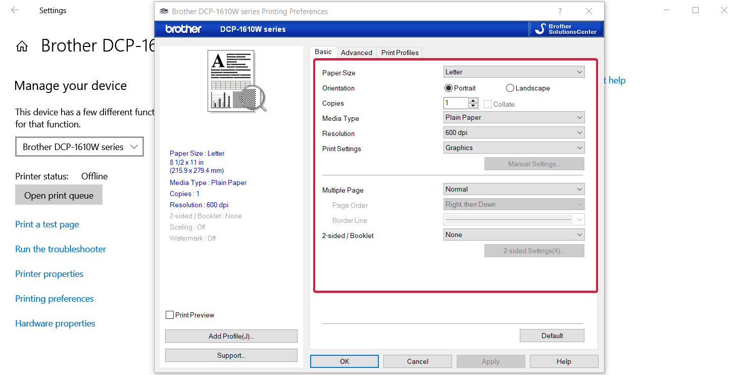Open the Resolution dropdown

click(x=514, y=132)
